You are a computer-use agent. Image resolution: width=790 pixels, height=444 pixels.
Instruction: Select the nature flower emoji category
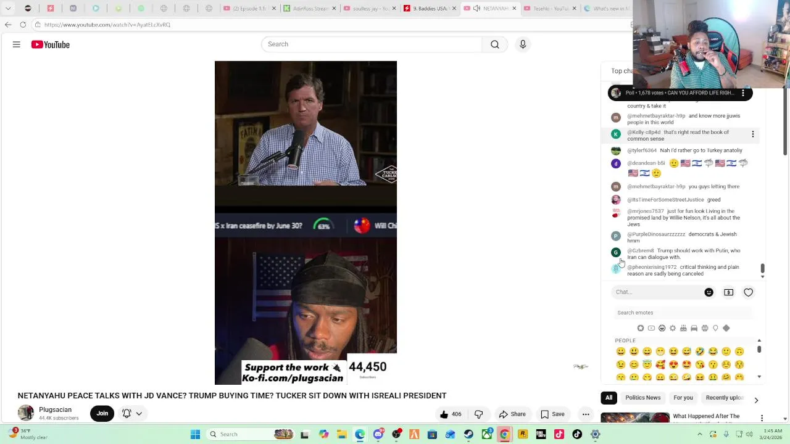pos(673,328)
